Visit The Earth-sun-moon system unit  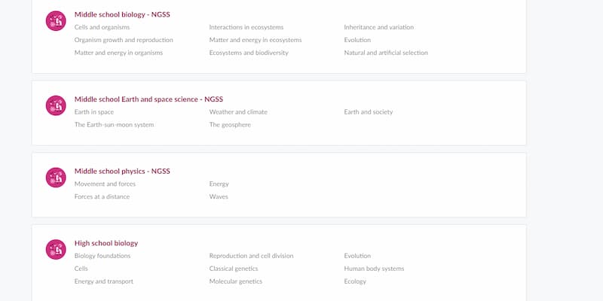point(115,125)
